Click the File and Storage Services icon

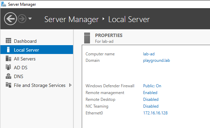8,85
